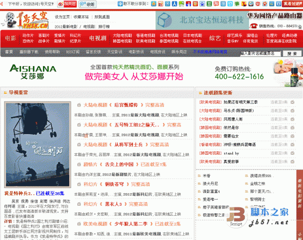The height and width of the screenshot is (240, 303).
Task: Share via green four-leaf clover icon
Action: [237, 4]
